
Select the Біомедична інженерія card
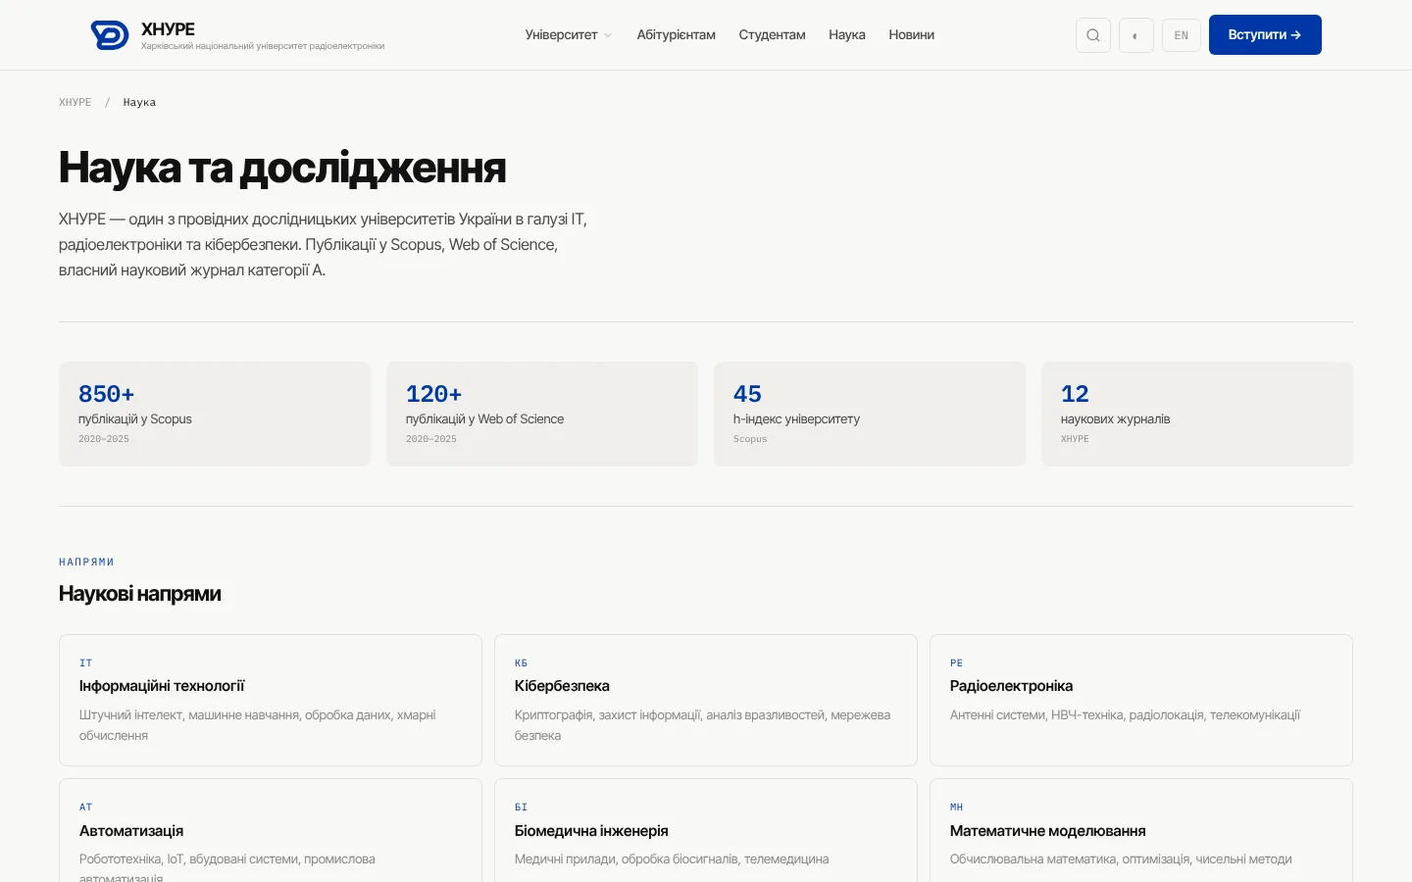click(706, 831)
